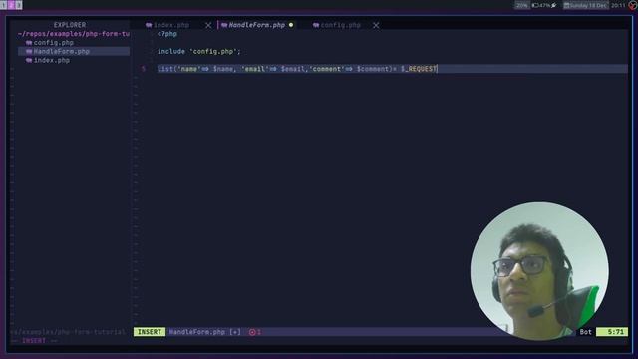Click the EXPLORER panel title
Image resolution: width=638 pixels, height=359 pixels.
70,25
